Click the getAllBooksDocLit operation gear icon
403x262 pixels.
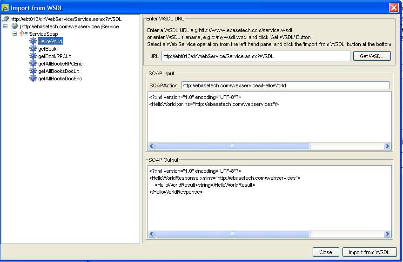click(33, 71)
